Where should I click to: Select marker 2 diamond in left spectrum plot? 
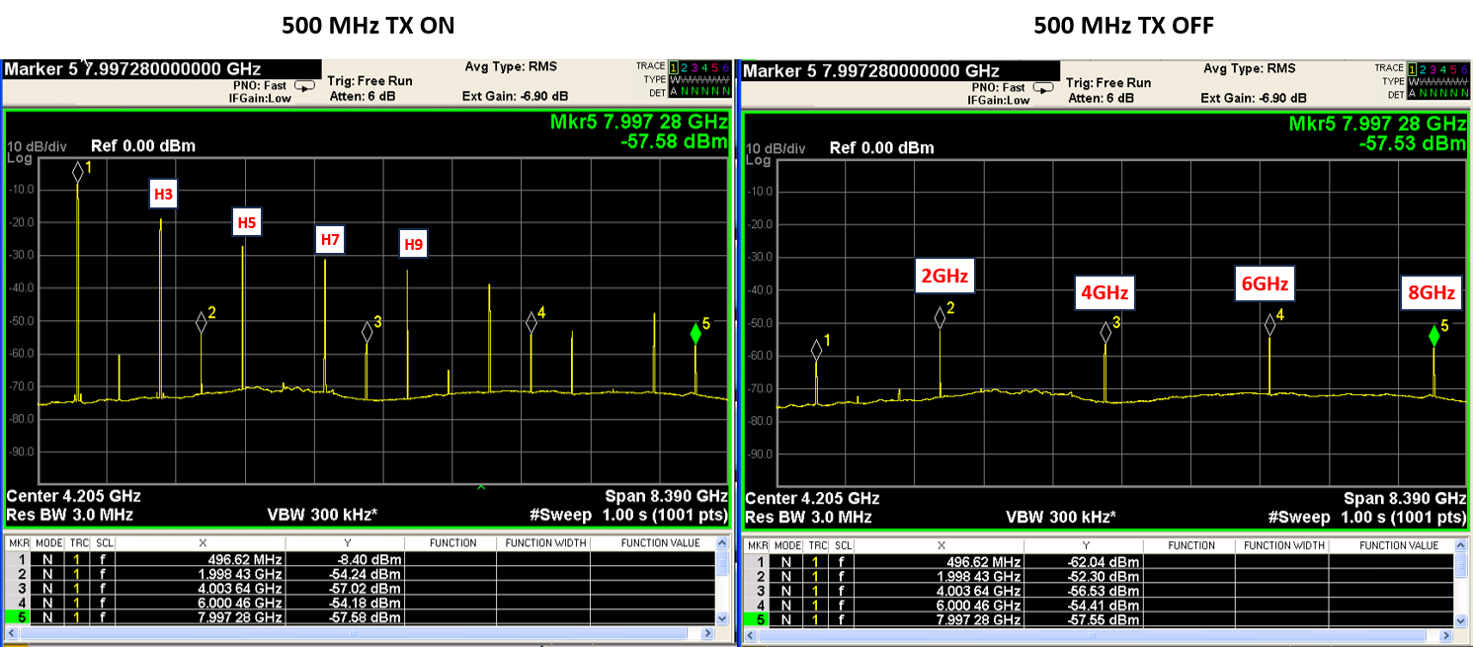[x=202, y=322]
